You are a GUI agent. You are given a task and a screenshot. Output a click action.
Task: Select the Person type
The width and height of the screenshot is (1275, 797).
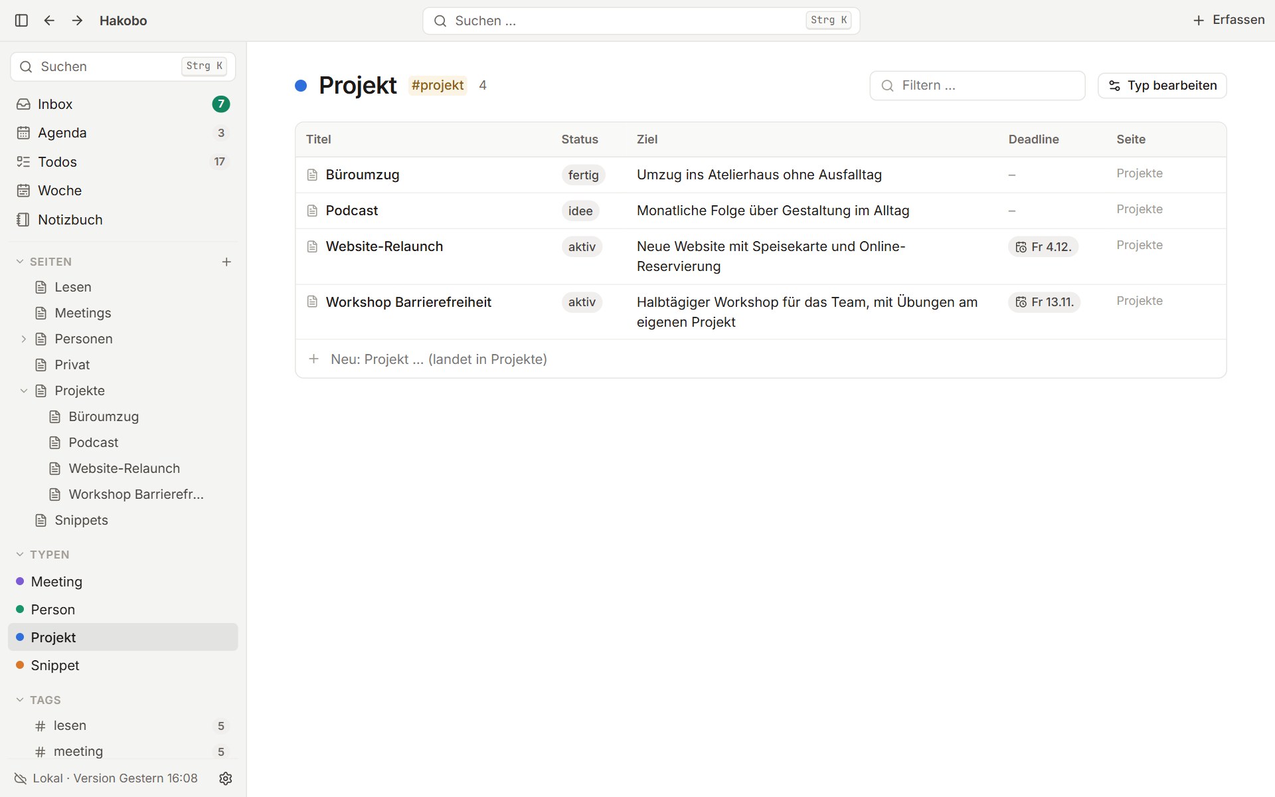123,610
